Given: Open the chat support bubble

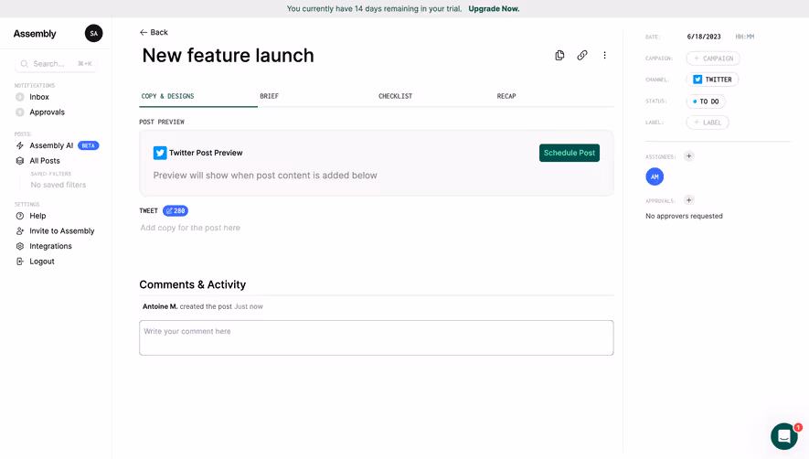Looking at the screenshot, I should tap(784, 436).
